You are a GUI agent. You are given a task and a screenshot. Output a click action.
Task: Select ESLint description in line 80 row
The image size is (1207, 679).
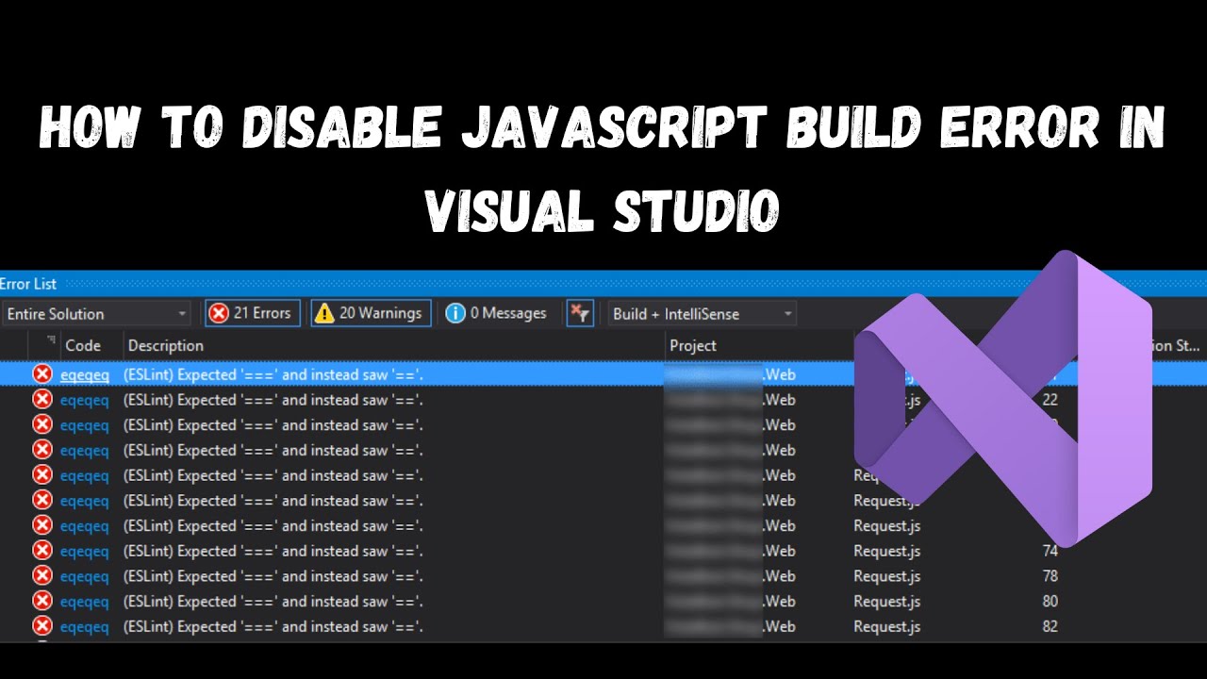273,601
